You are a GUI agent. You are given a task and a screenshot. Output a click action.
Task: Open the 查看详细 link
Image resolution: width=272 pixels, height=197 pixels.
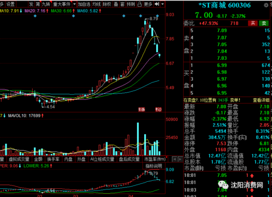[x=261, y=100]
